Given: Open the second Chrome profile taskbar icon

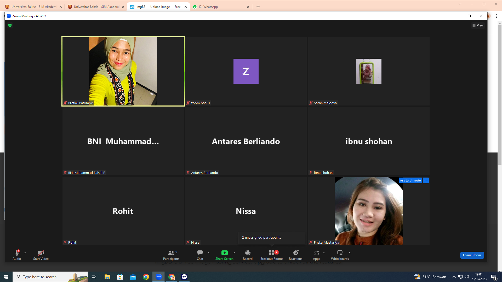Looking at the screenshot, I should pyautogui.click(x=172, y=277).
